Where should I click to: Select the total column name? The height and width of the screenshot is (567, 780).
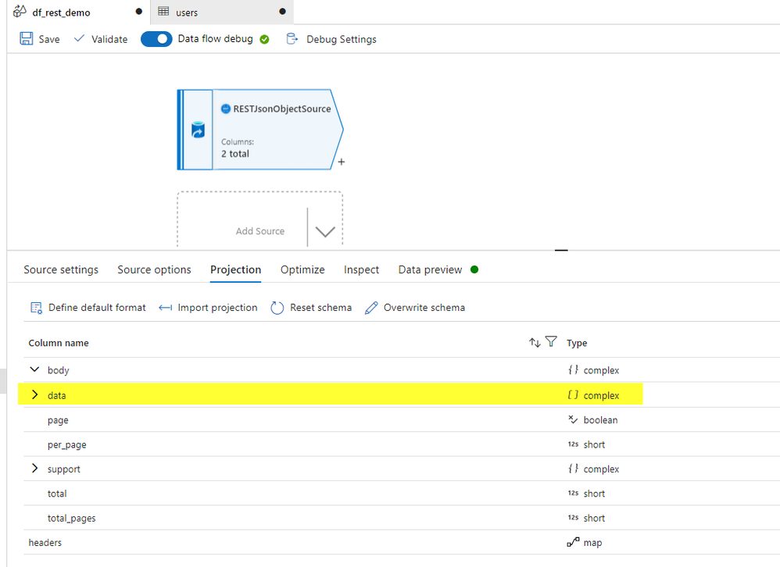[57, 494]
